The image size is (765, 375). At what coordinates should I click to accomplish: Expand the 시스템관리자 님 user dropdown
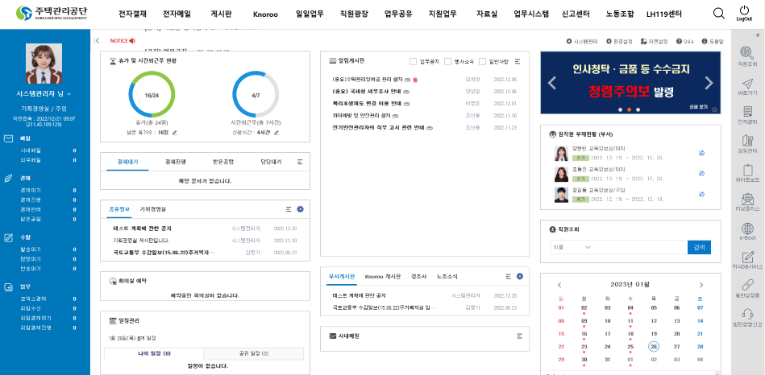pyautogui.click(x=70, y=93)
